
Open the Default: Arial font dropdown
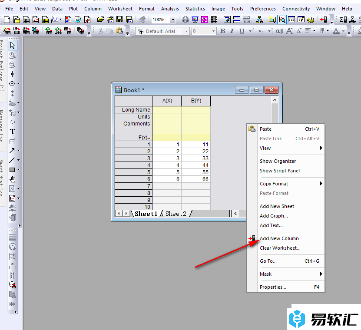186,31
